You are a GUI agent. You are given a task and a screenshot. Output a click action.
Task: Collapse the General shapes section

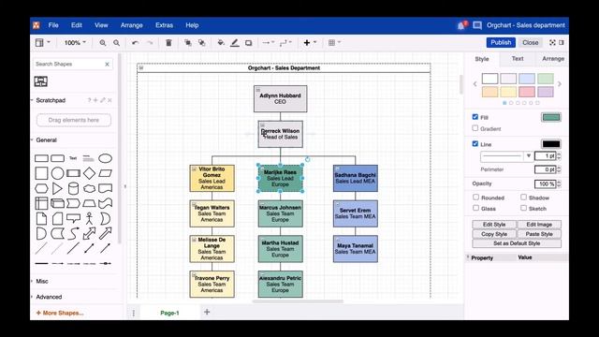(46, 140)
